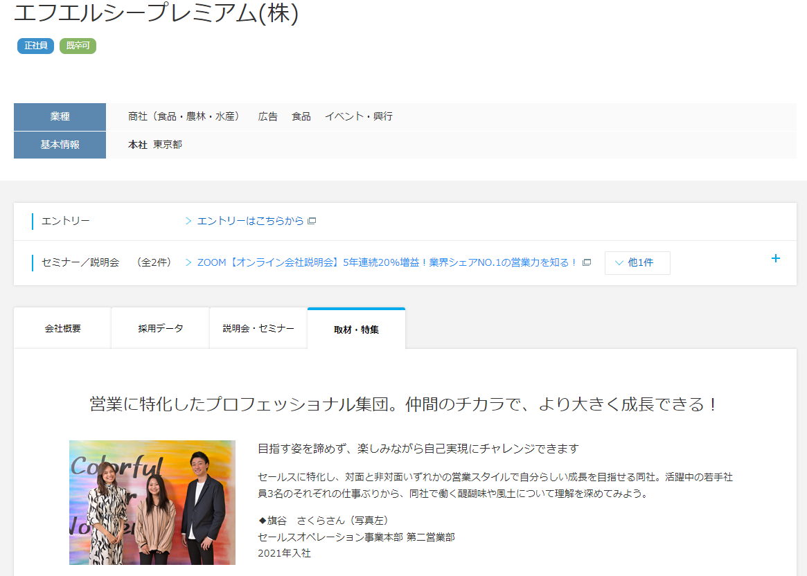Click the セールスオペレーション事業本部 第二営業部 text
The height and width of the screenshot is (576, 807).
pos(356,537)
